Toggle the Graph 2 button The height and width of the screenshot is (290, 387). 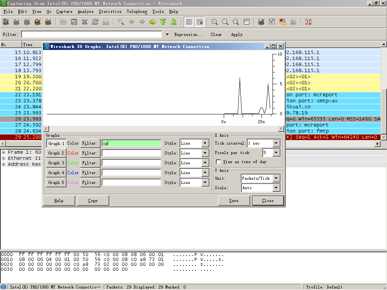(x=56, y=153)
